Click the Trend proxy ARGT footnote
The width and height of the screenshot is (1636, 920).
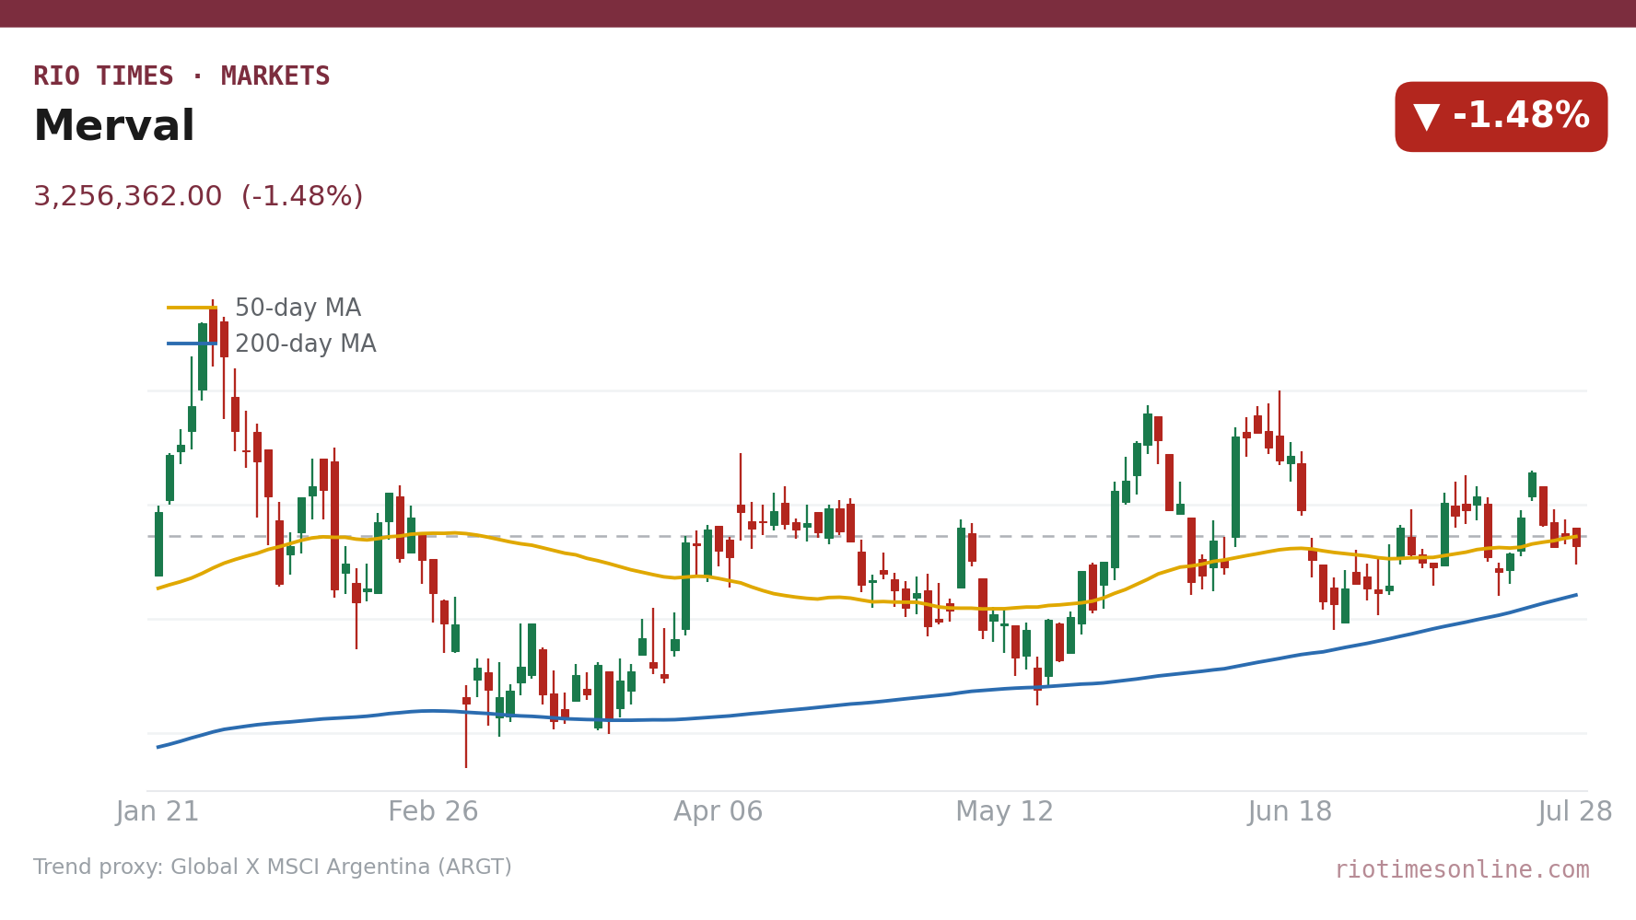tap(273, 868)
